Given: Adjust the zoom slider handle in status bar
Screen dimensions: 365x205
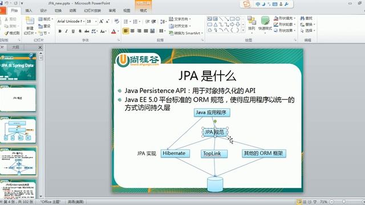Looking at the screenshot, I should 343,202.
